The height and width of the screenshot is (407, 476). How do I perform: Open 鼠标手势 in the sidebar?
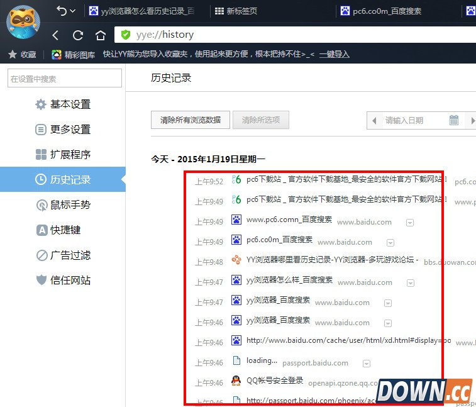63,204
